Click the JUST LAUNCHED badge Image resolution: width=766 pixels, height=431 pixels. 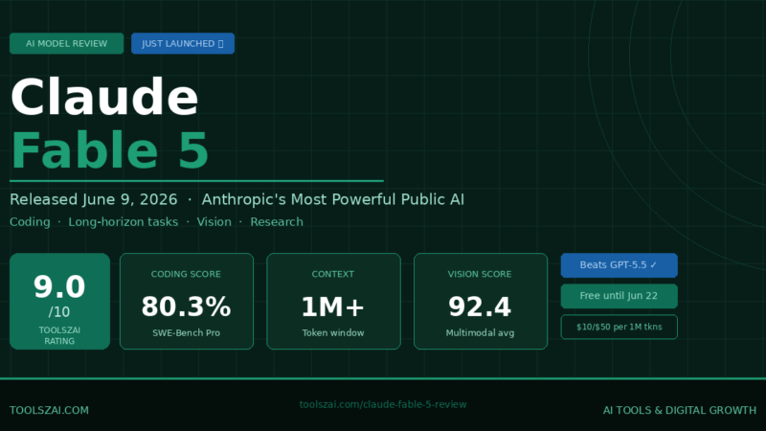(x=183, y=43)
